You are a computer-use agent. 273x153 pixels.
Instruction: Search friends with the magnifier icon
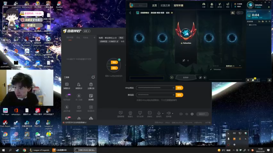click(x=270, y=21)
